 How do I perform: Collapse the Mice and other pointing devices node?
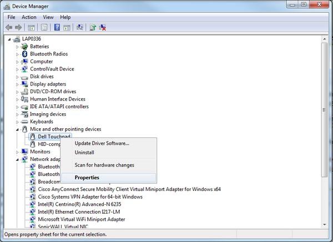pyautogui.click(x=17, y=129)
